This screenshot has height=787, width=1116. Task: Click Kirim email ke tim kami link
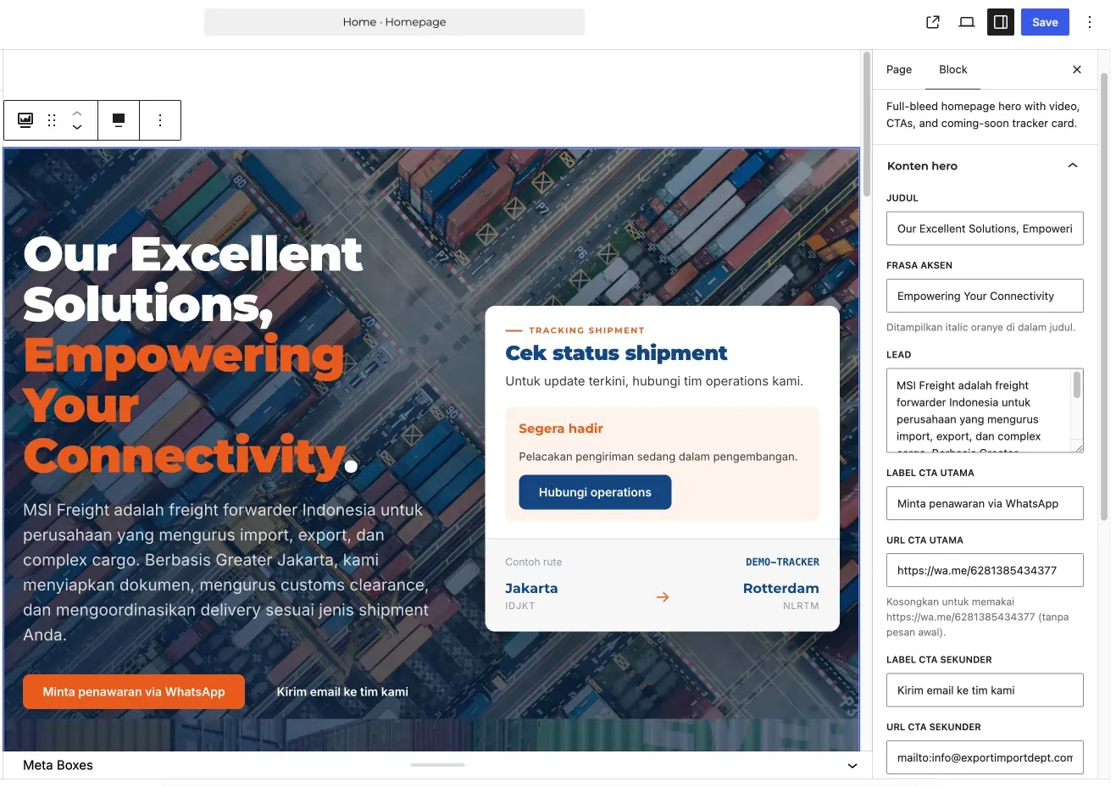[x=342, y=692]
